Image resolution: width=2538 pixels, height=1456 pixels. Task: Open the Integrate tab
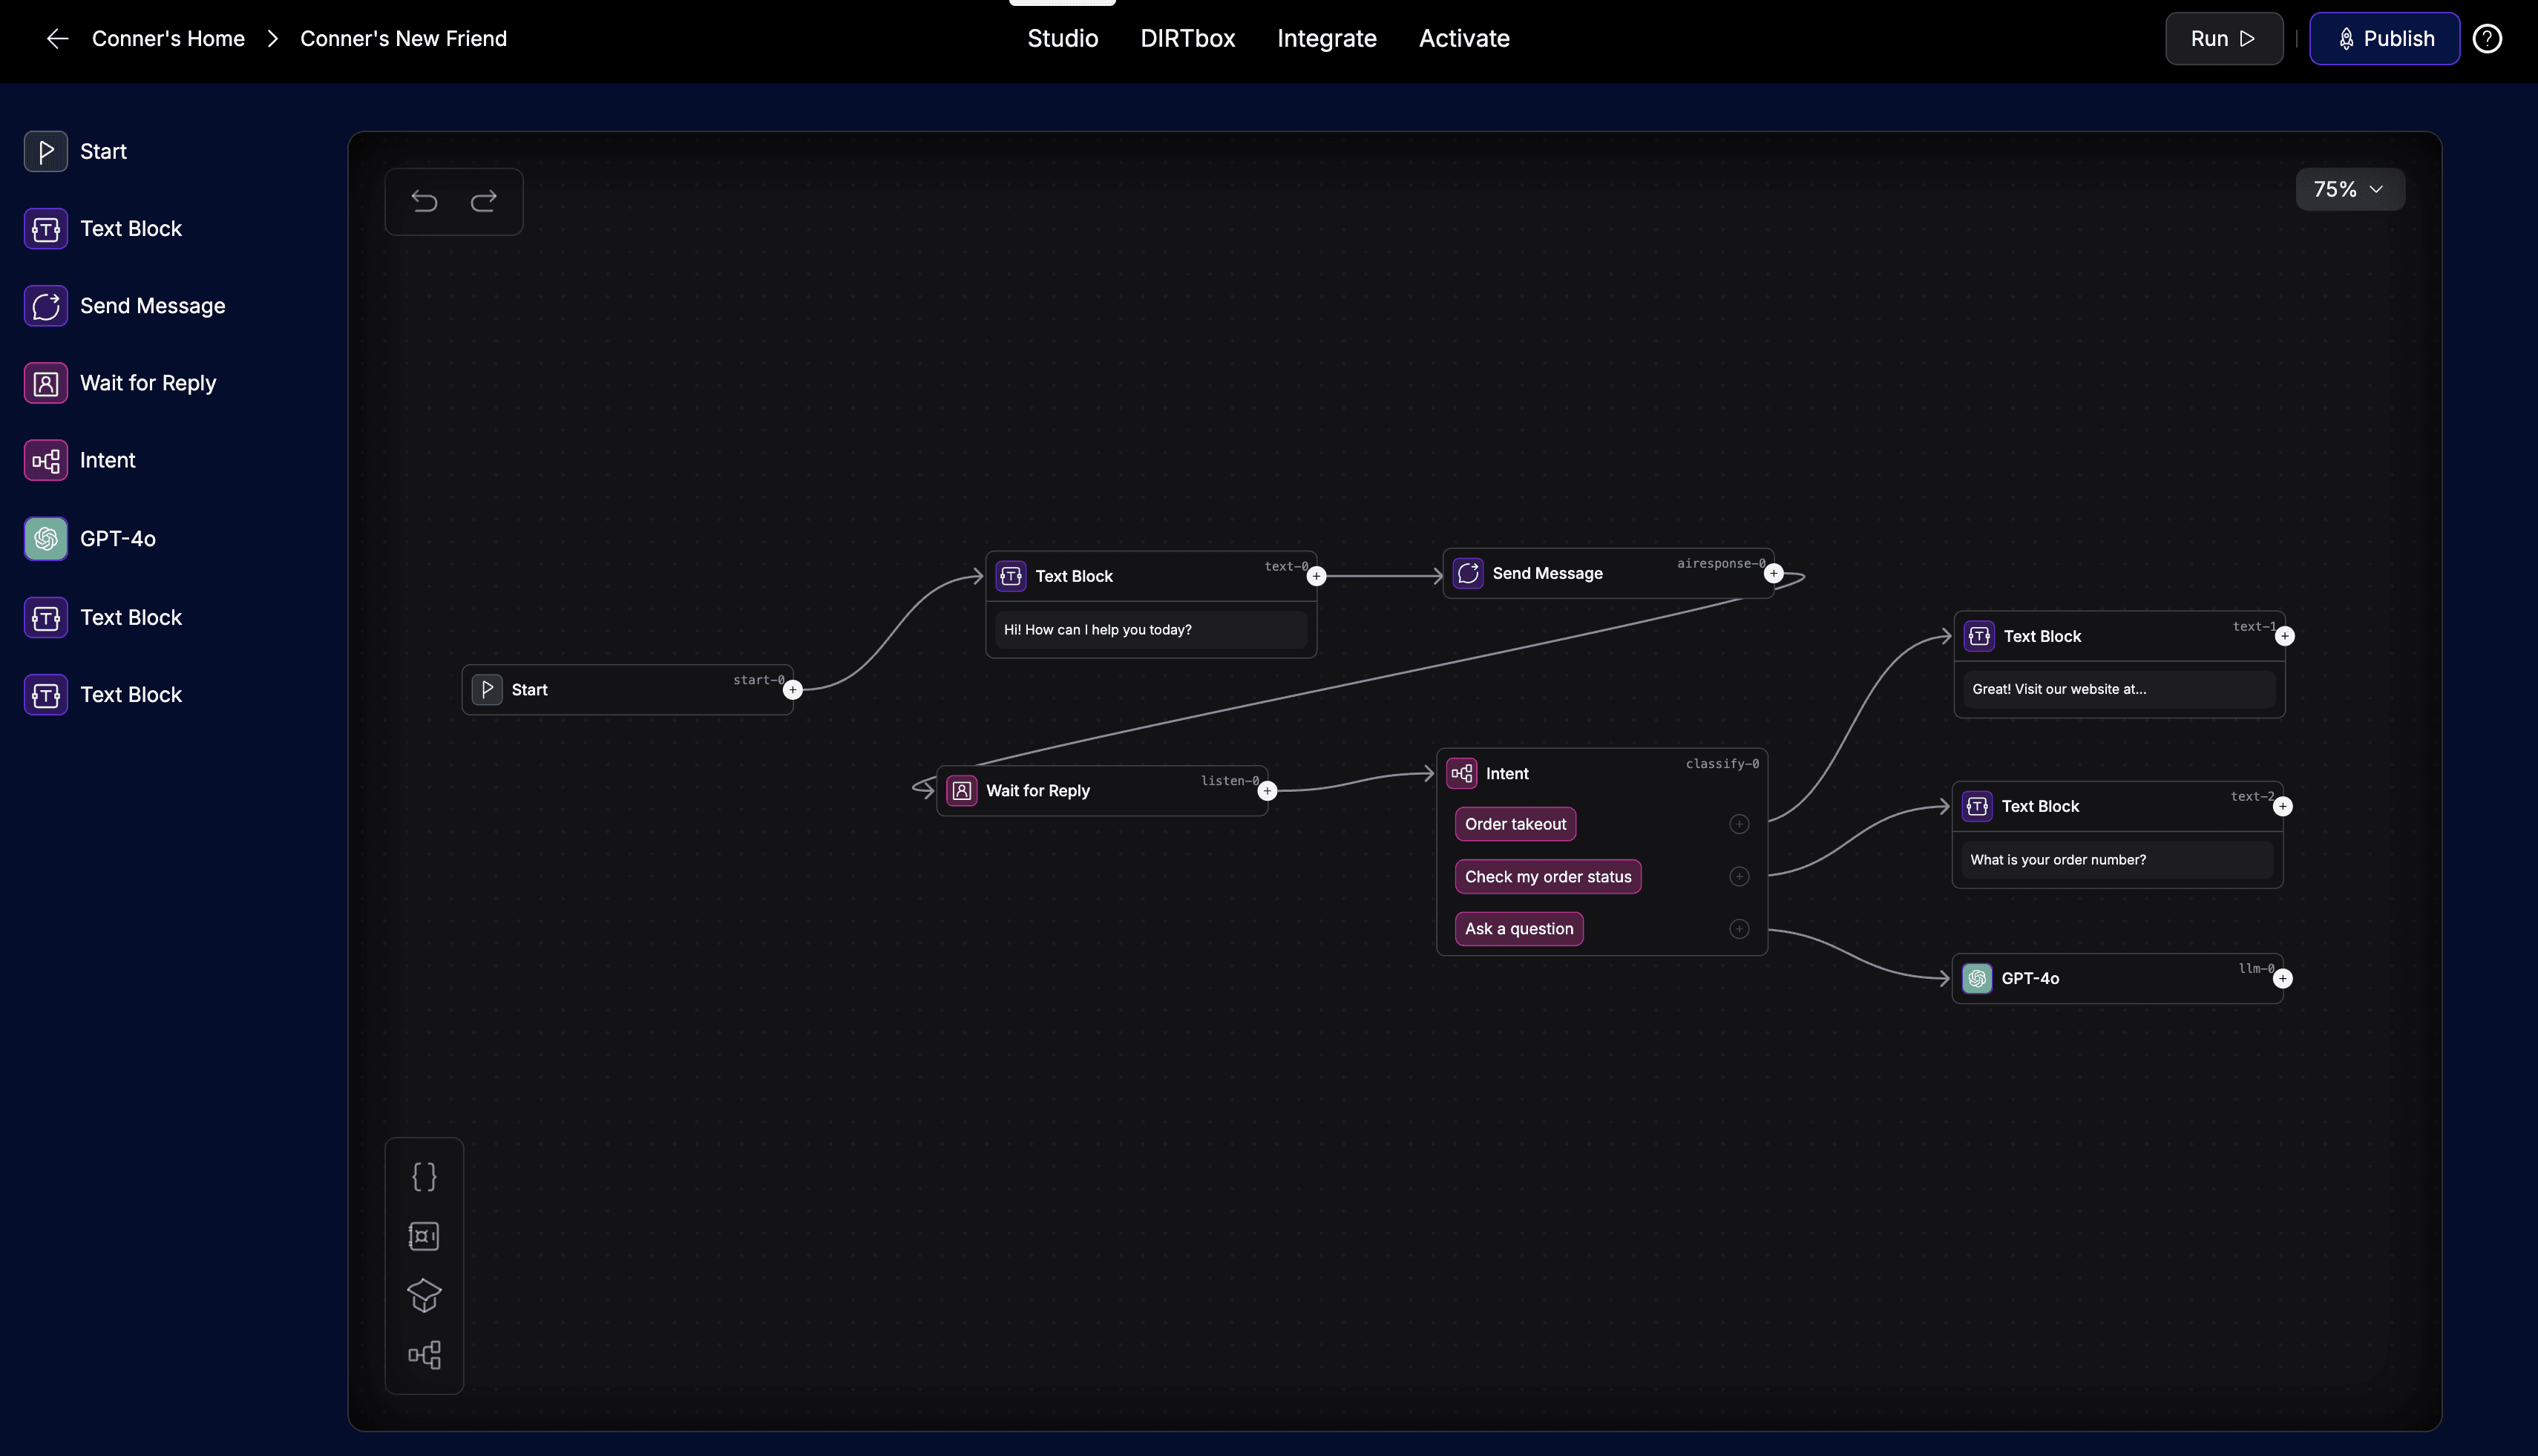[x=1326, y=38]
